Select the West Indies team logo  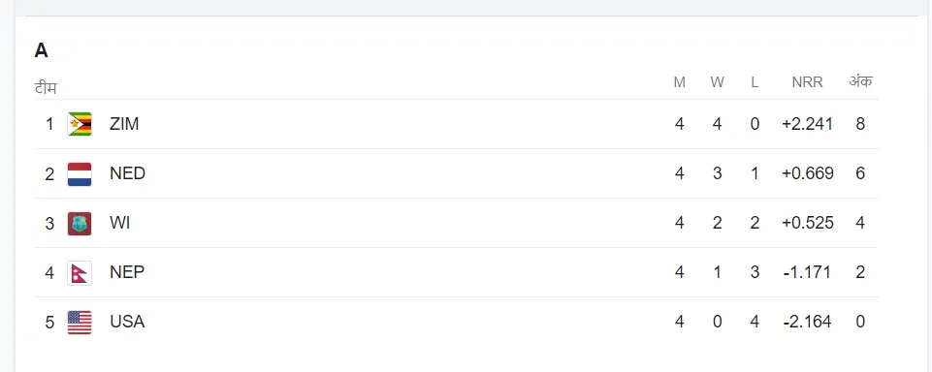click(x=80, y=223)
